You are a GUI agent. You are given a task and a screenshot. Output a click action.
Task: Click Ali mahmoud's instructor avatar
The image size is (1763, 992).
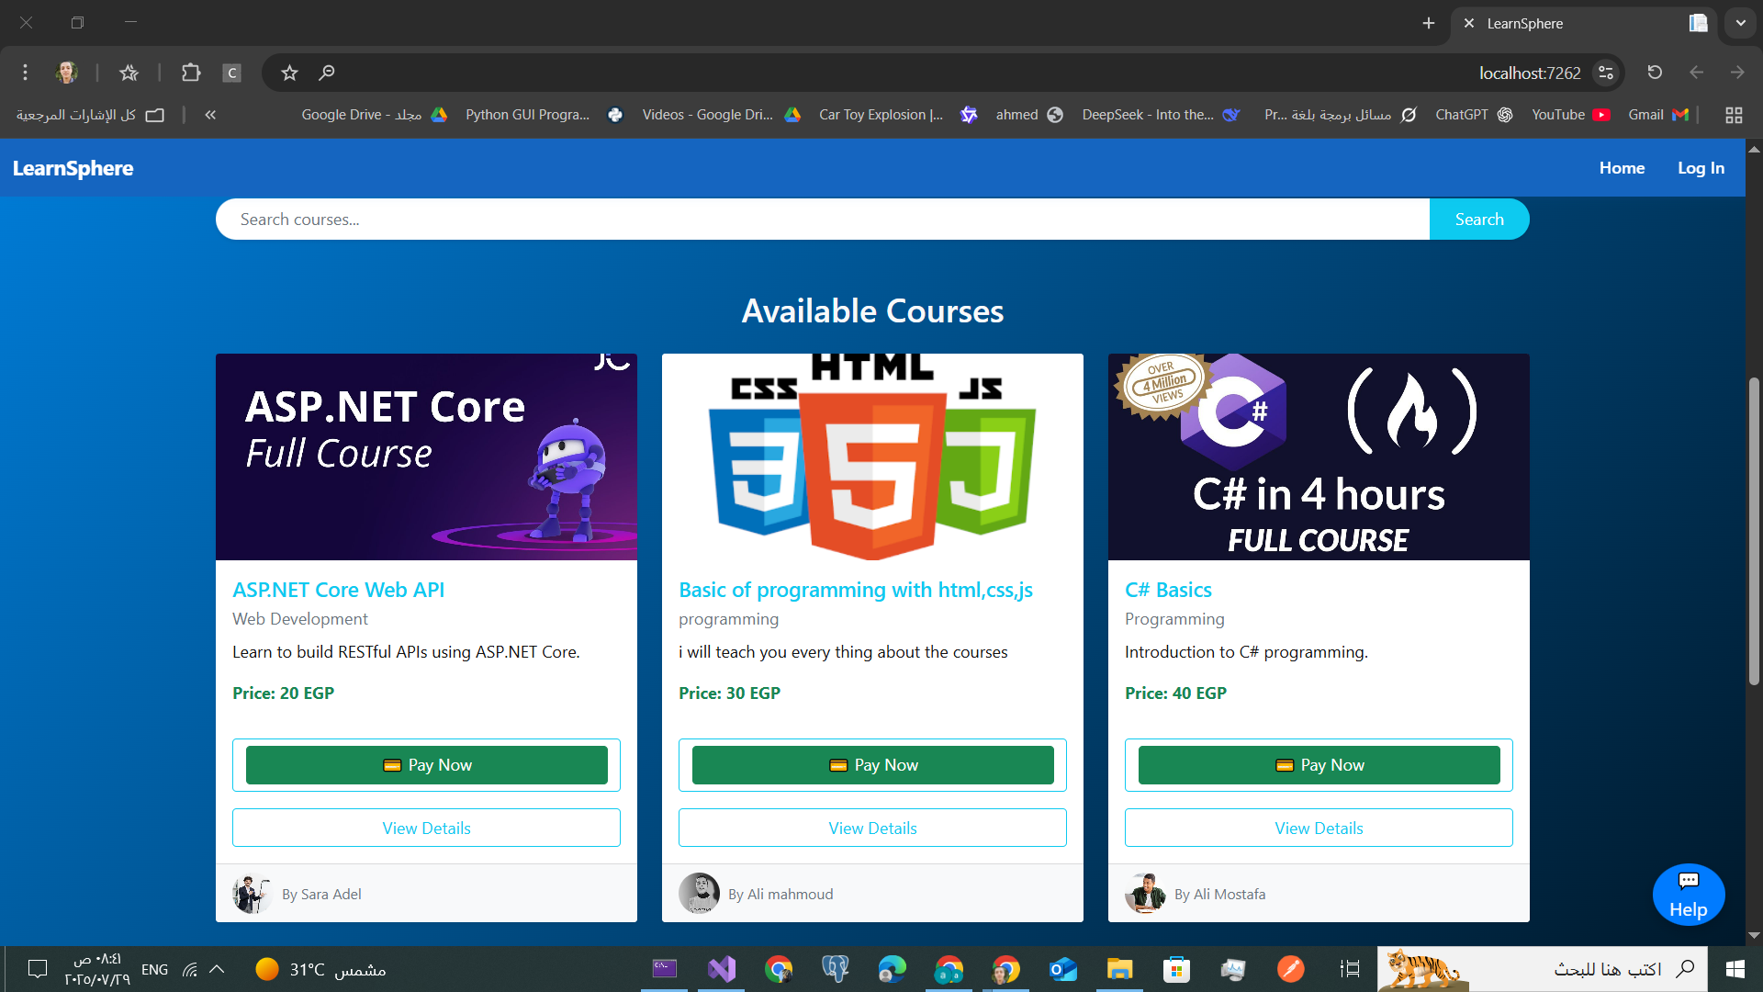coord(699,893)
